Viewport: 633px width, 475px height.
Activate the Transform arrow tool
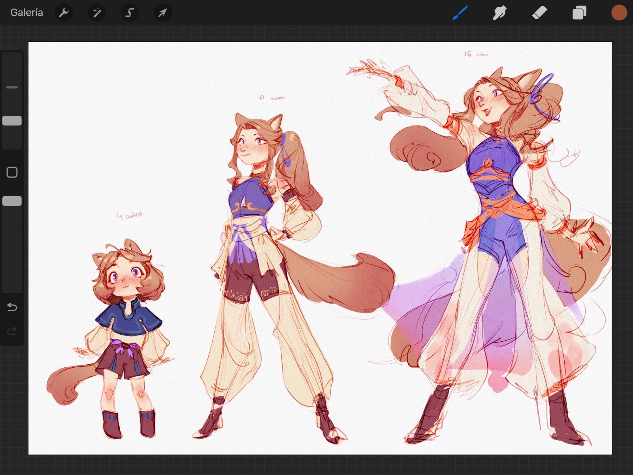point(162,13)
